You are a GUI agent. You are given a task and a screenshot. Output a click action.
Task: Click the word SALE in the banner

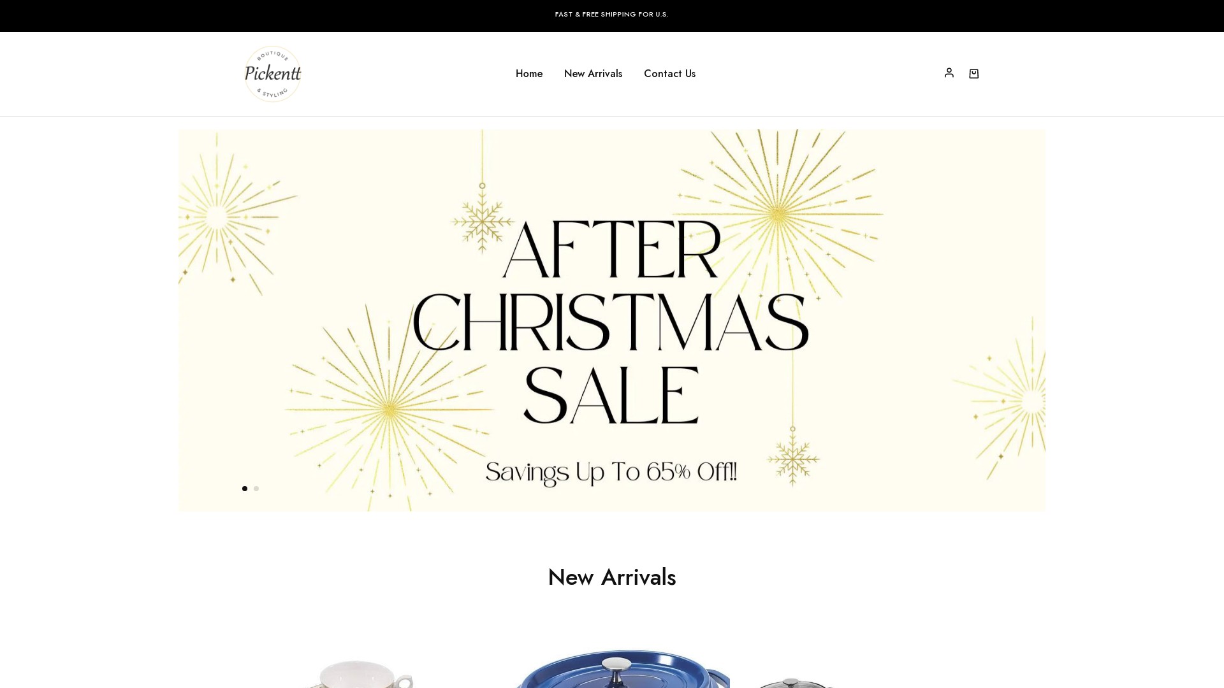click(x=611, y=395)
